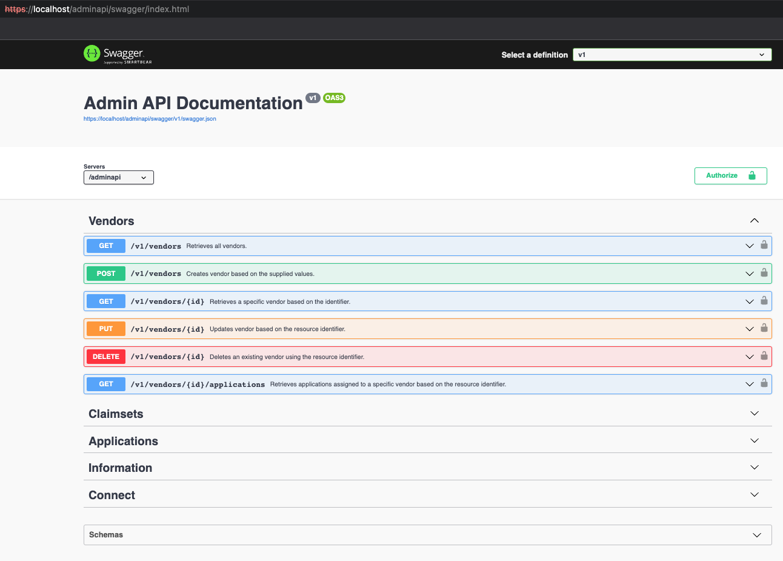Image resolution: width=783 pixels, height=561 pixels.
Task: Click the DELETE method badge
Action: 106,357
